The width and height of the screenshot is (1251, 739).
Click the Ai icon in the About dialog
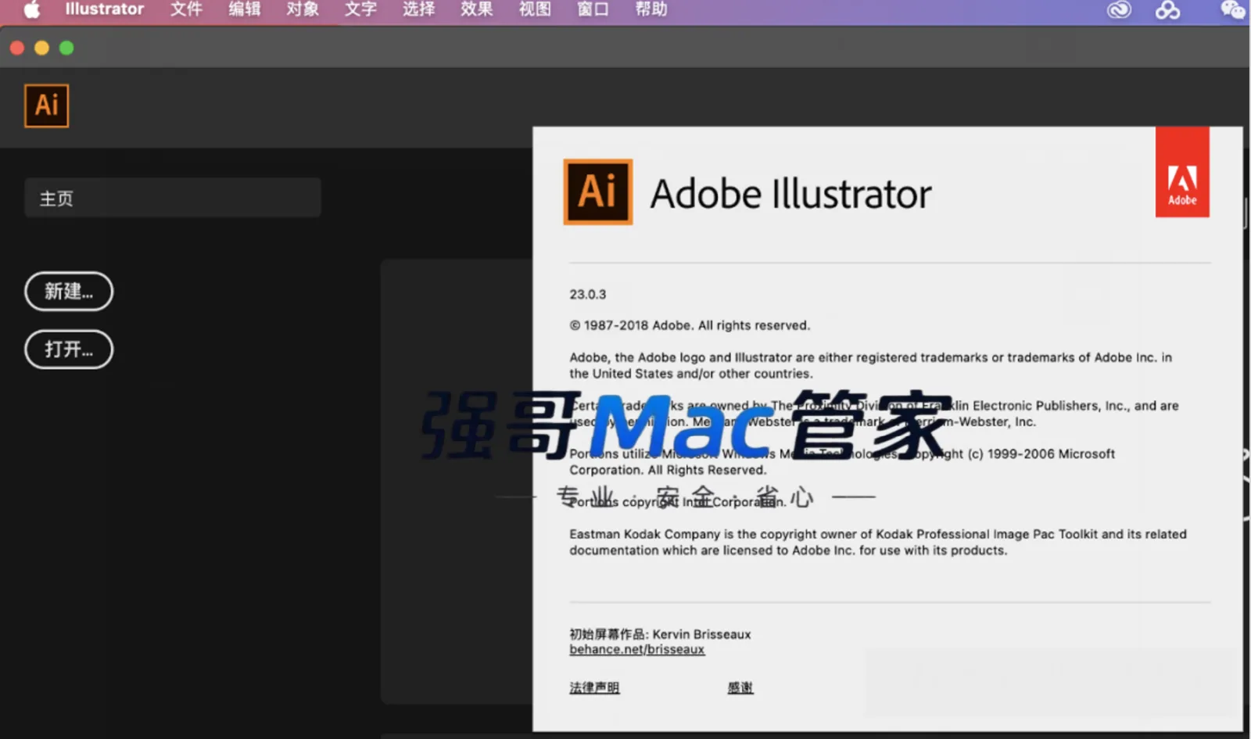click(598, 192)
